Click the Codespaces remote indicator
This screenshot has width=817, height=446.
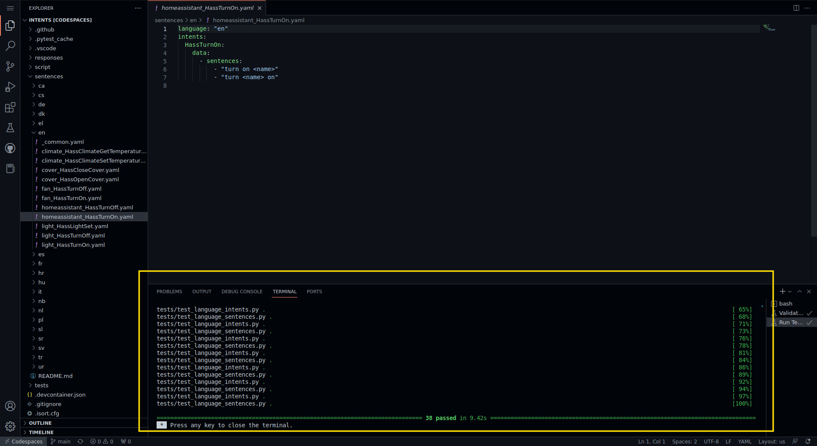[23, 441]
